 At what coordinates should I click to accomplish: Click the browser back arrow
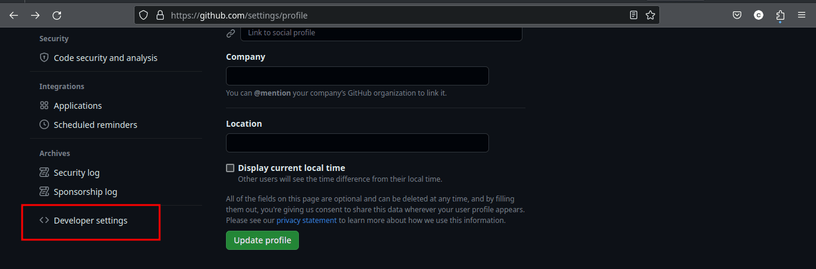(x=14, y=16)
